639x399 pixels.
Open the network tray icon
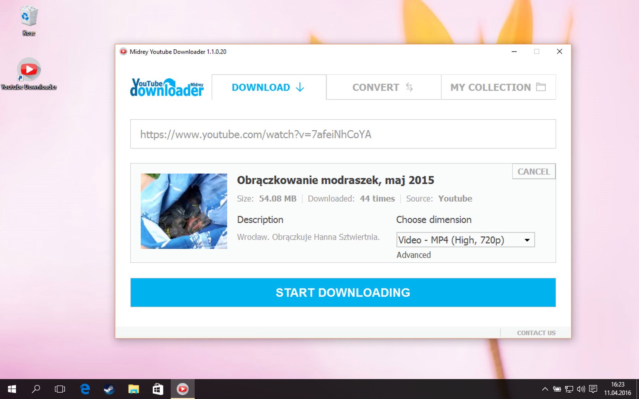(x=569, y=389)
